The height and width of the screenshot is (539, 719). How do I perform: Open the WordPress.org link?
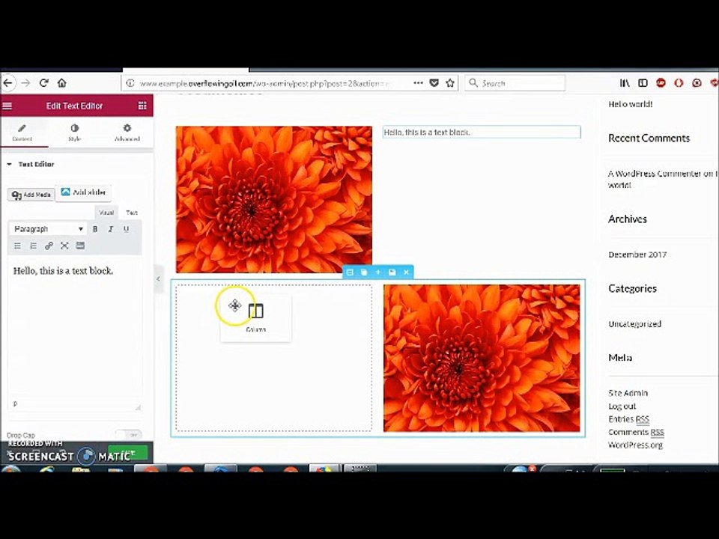coord(635,445)
